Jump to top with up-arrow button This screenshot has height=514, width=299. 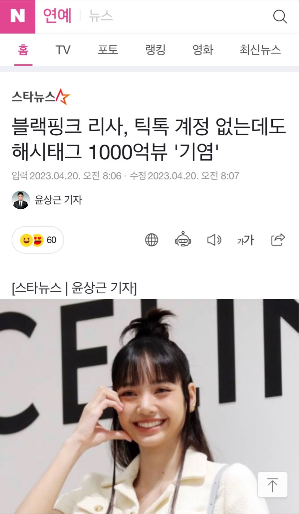pos(272,485)
